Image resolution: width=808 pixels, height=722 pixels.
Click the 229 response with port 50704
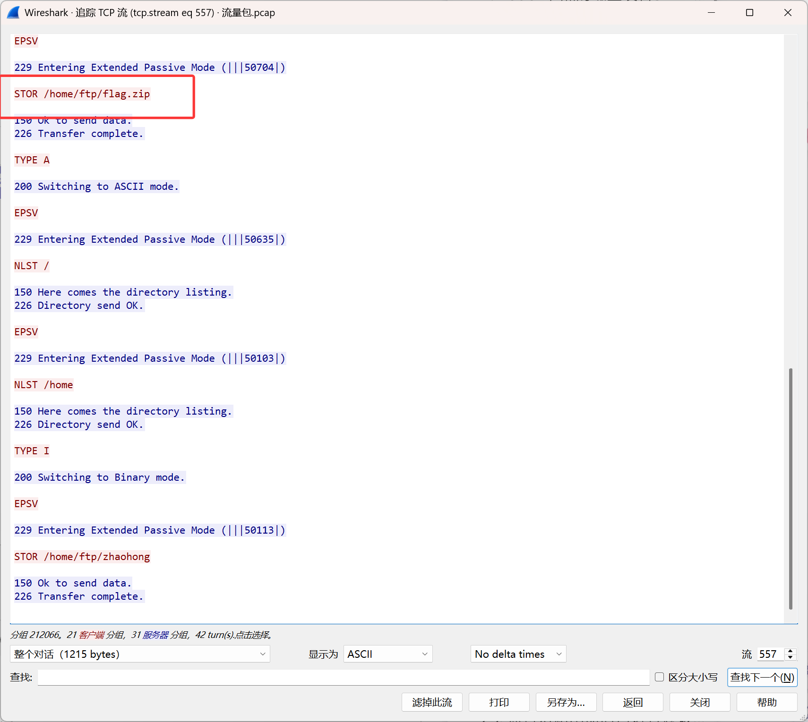pos(150,68)
